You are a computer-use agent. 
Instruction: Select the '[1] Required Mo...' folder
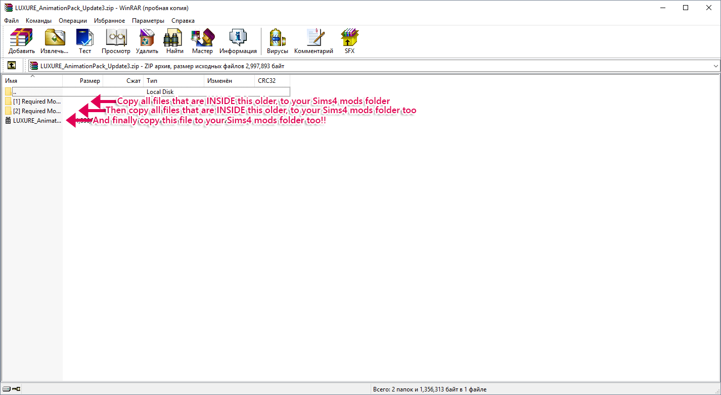pyautogui.click(x=33, y=102)
